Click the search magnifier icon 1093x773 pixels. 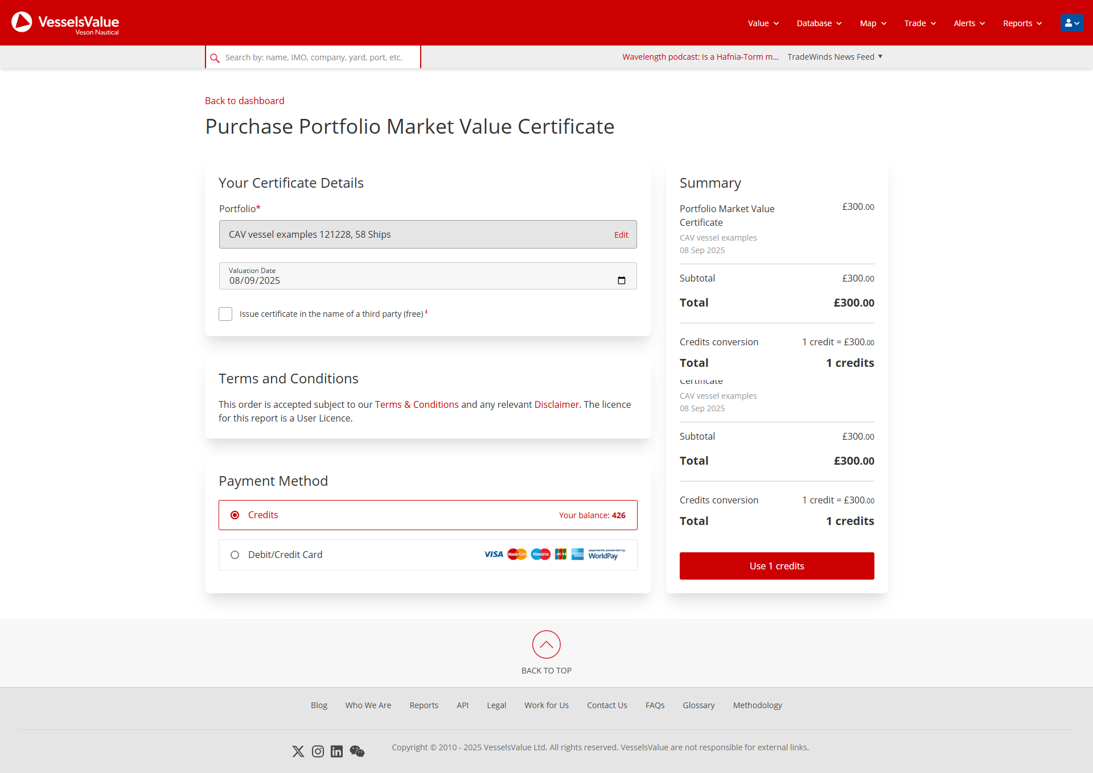[215, 58]
